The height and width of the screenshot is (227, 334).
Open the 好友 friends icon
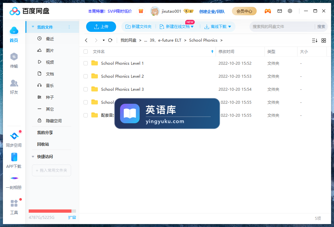pos(14,83)
